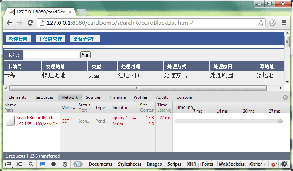Sort by the Method column header
The height and width of the screenshot is (171, 293).
tap(68, 108)
